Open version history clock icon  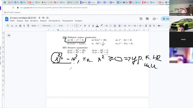(x=141, y=19)
